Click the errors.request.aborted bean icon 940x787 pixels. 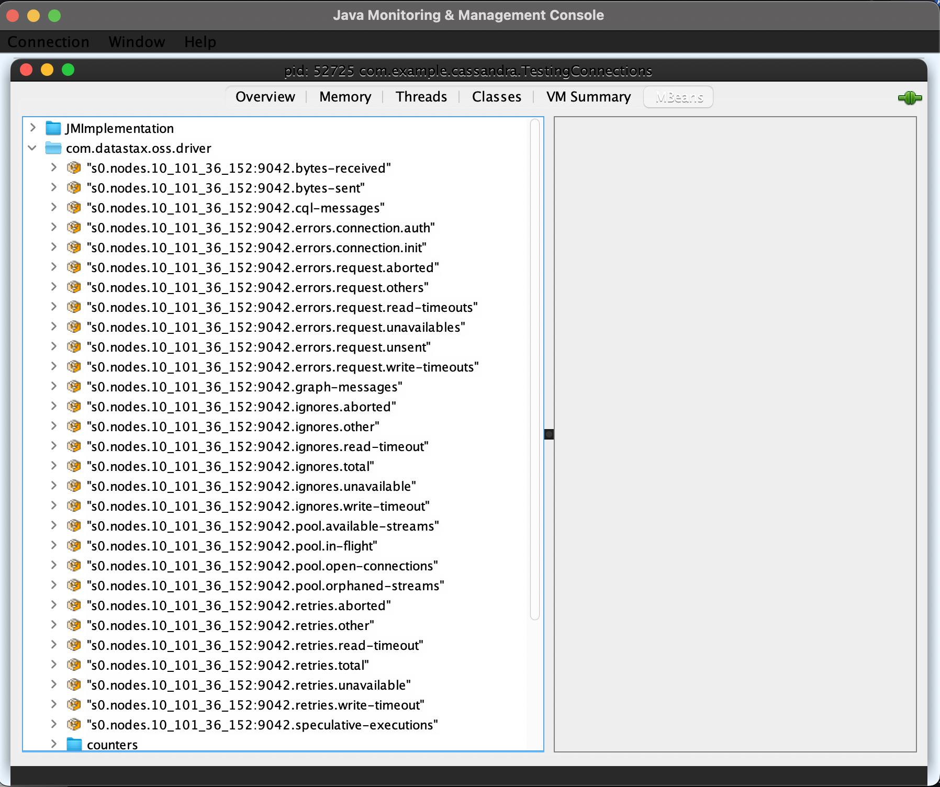coord(74,267)
